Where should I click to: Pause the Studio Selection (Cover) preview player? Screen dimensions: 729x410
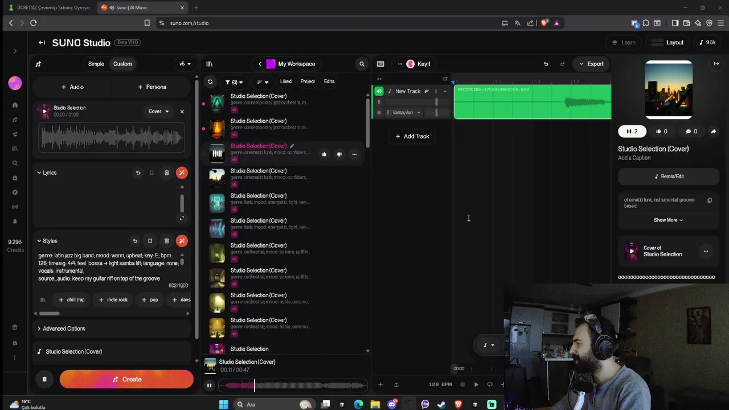point(209,386)
